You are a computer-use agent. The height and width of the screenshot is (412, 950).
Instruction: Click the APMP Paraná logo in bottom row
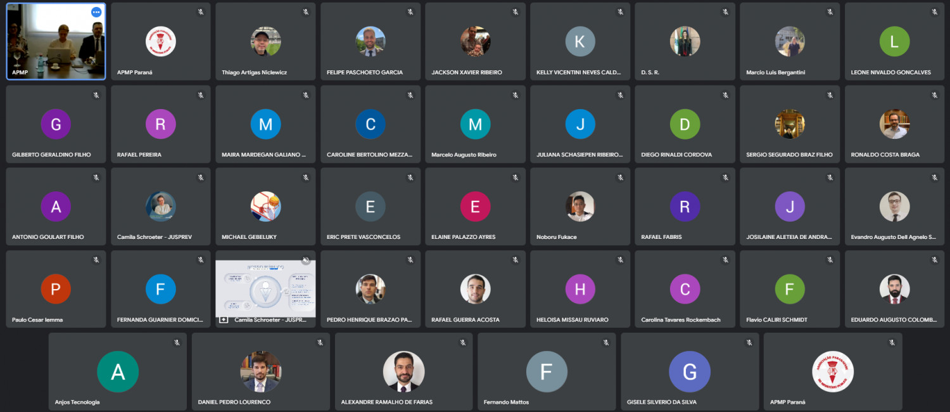pyautogui.click(x=832, y=371)
